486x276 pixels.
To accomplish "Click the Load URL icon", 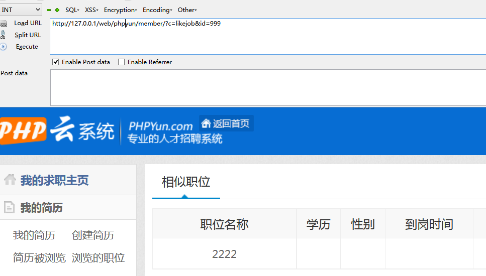I will (4, 24).
